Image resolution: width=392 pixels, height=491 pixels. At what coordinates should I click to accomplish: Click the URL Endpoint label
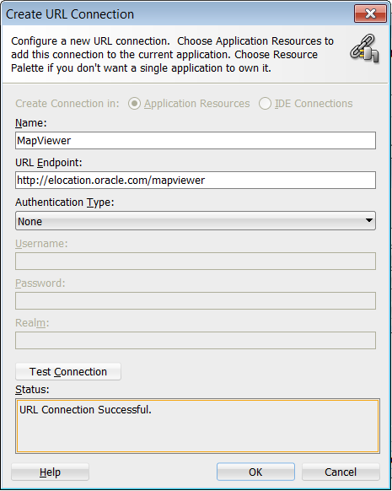49,163
